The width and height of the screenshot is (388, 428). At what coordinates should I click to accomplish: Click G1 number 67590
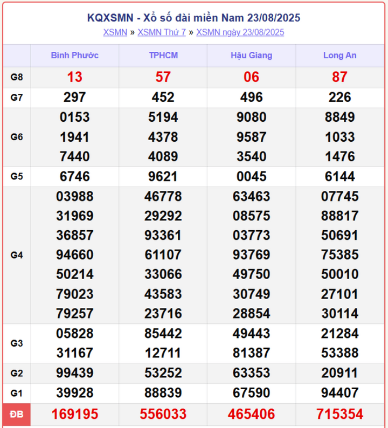click(x=251, y=393)
